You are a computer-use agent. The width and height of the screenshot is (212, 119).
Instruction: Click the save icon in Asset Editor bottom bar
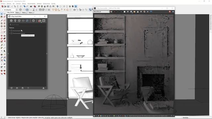(23, 88)
